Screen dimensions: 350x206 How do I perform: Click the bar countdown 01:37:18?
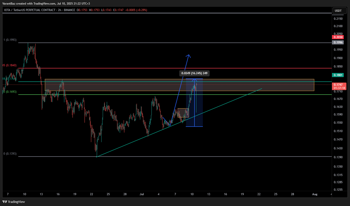tap(339, 88)
